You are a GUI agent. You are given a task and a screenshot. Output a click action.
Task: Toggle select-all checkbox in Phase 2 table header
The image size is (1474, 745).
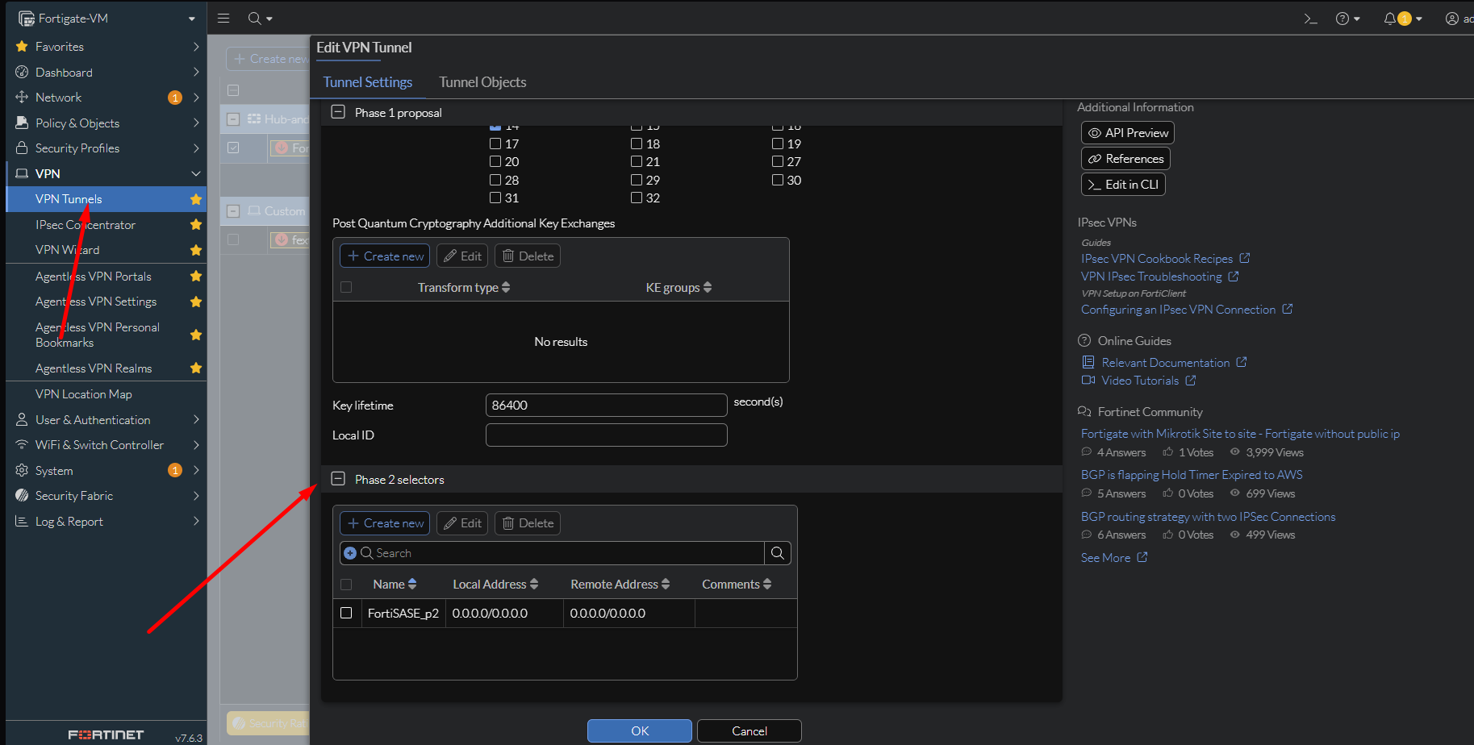(346, 584)
